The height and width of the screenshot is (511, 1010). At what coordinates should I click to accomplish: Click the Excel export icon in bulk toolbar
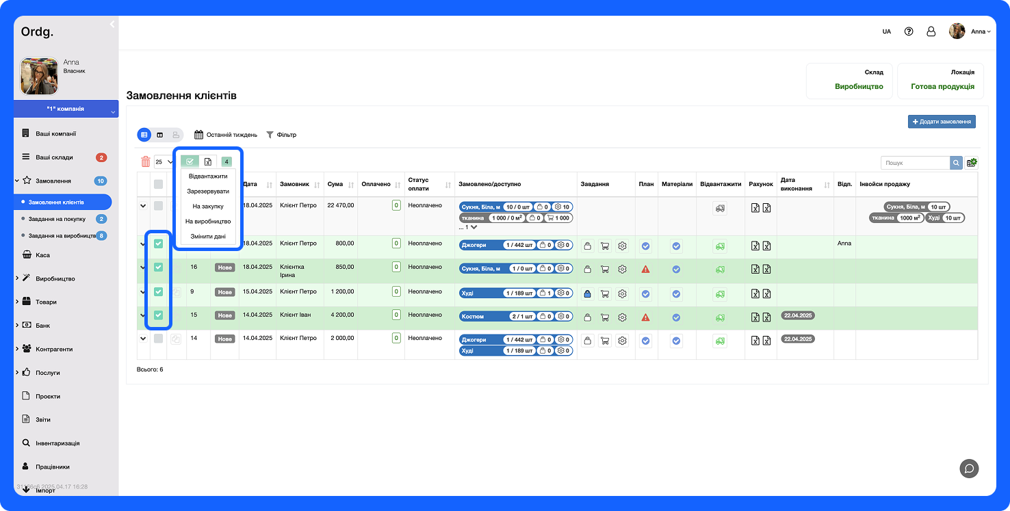[208, 162]
